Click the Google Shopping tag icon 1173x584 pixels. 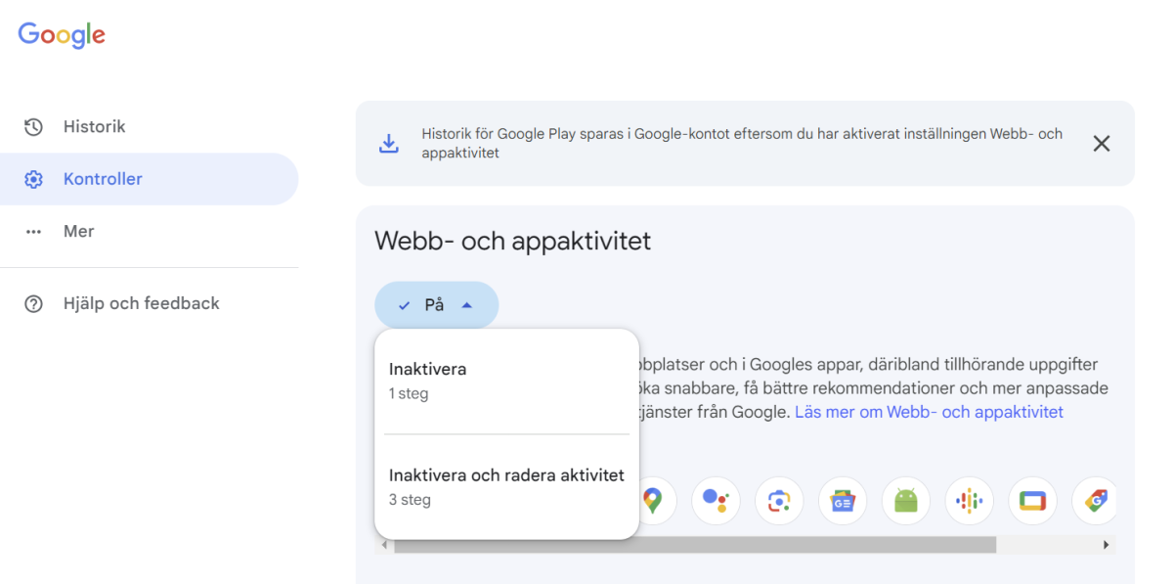[x=1095, y=500]
